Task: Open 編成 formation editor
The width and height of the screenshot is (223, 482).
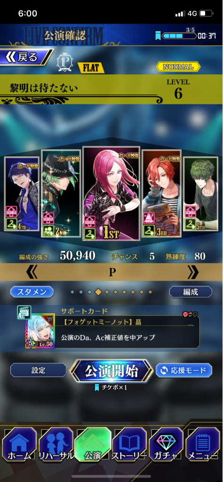Action: 191,292
